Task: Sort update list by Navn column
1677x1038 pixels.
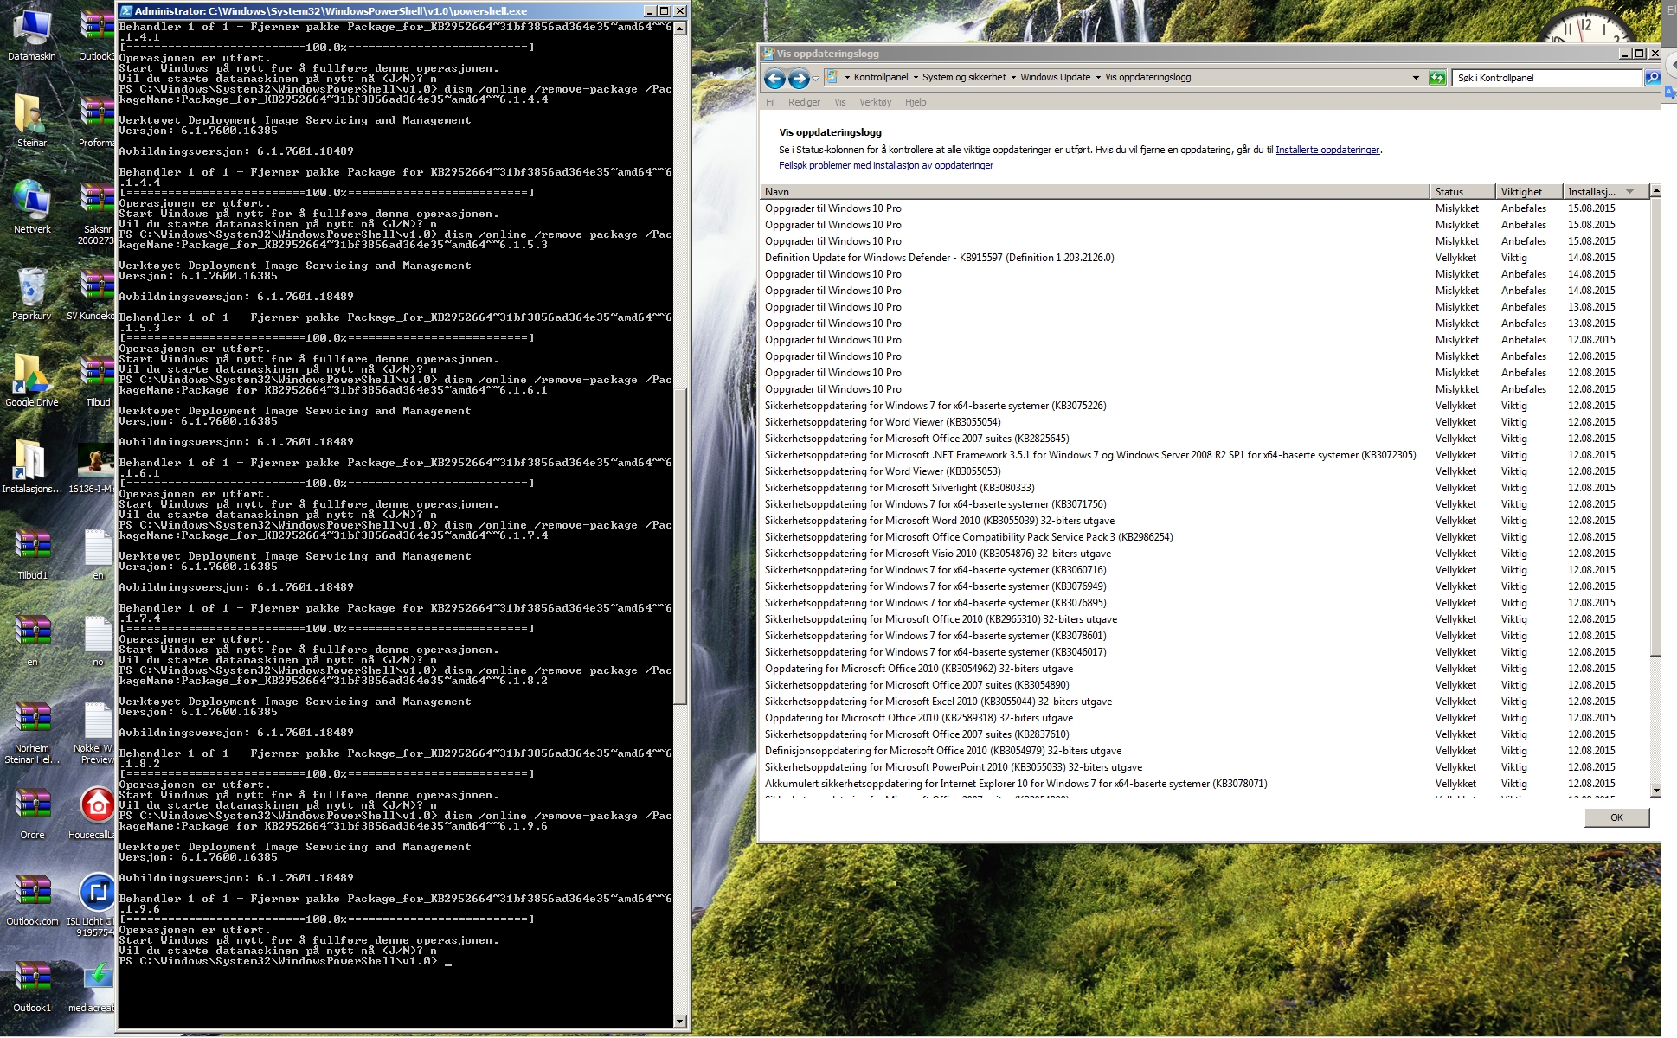Action: (x=1095, y=191)
